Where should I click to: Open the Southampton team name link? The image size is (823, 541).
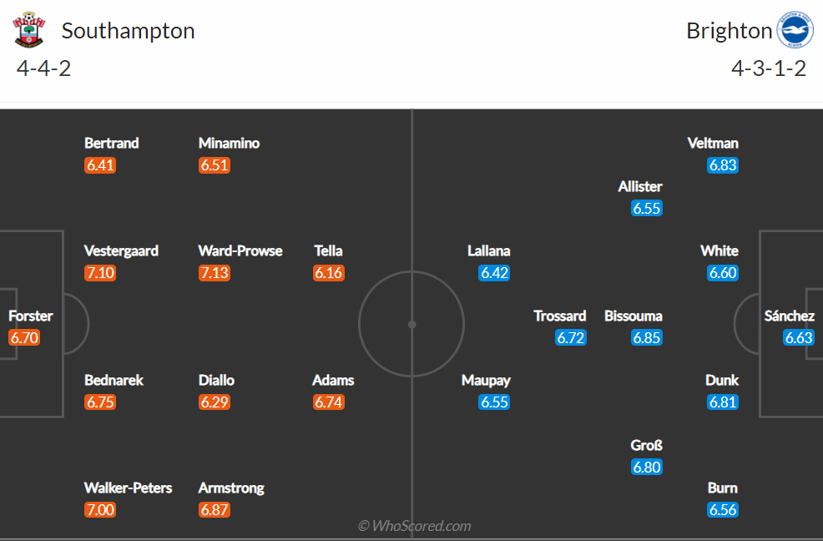pyautogui.click(x=128, y=31)
